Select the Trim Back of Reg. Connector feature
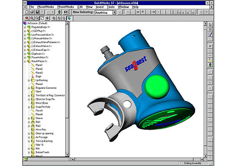237x166 pixels. tap(50, 96)
